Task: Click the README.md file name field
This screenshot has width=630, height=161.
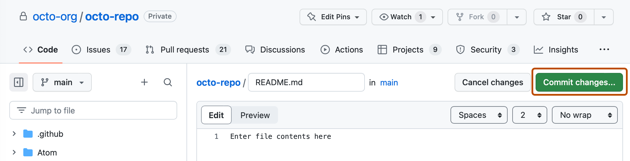Action: [x=306, y=82]
